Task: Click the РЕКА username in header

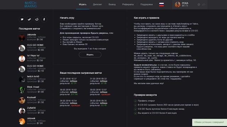Action: 185,3
